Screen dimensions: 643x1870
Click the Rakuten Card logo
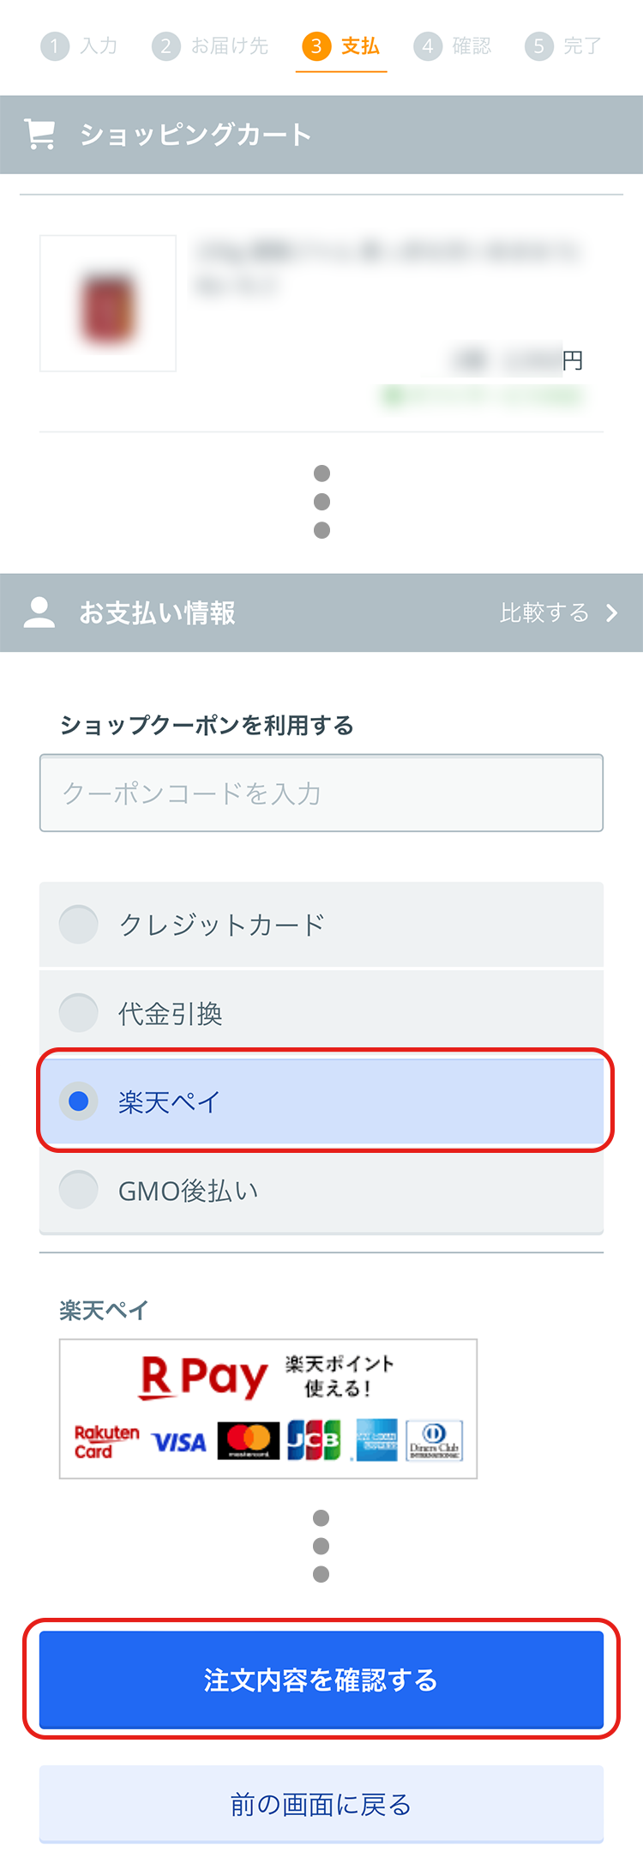(x=106, y=1442)
